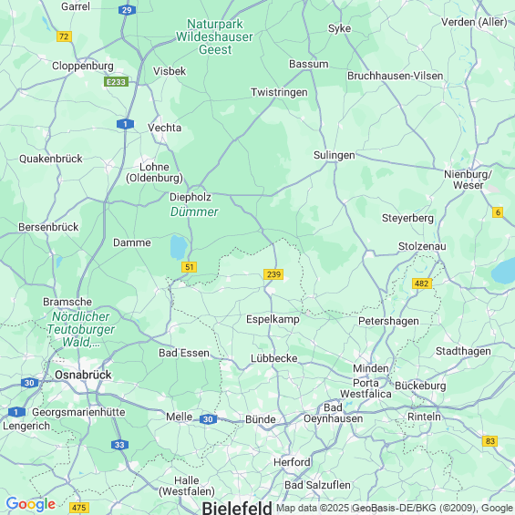Click the A1 shield near Vechta
Image resolution: width=515 pixels, height=515 pixels.
125,124
